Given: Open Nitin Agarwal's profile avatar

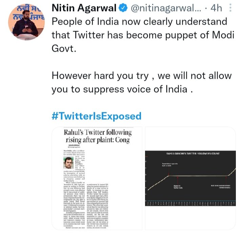Looking at the screenshot, I should coord(23,21).
